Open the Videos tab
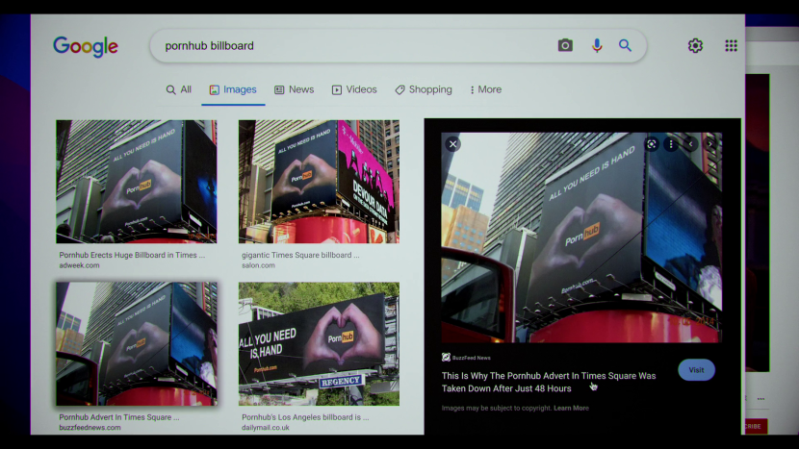Screen dimensions: 799x449 click(x=354, y=89)
